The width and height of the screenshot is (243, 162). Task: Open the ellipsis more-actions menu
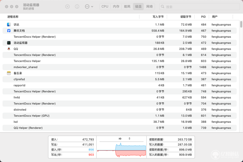89,6
